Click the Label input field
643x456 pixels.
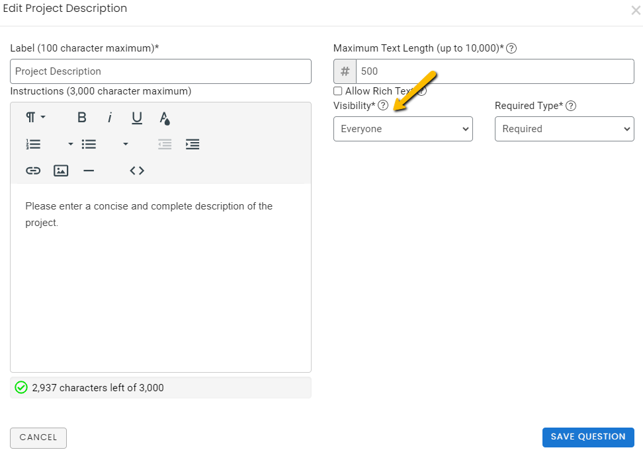[x=160, y=71]
